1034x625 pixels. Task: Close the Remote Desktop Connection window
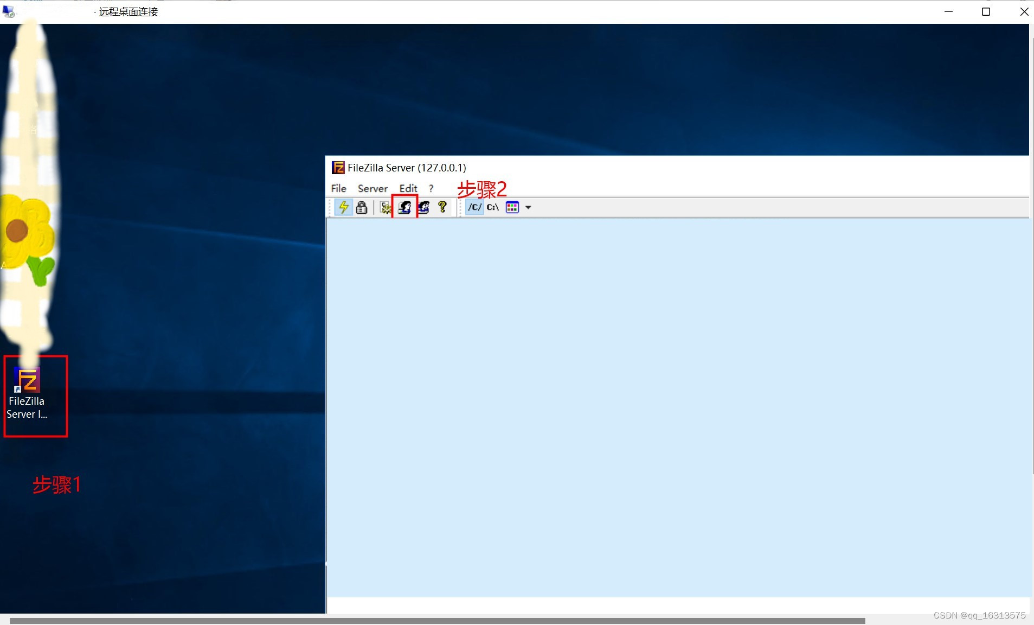click(1023, 11)
